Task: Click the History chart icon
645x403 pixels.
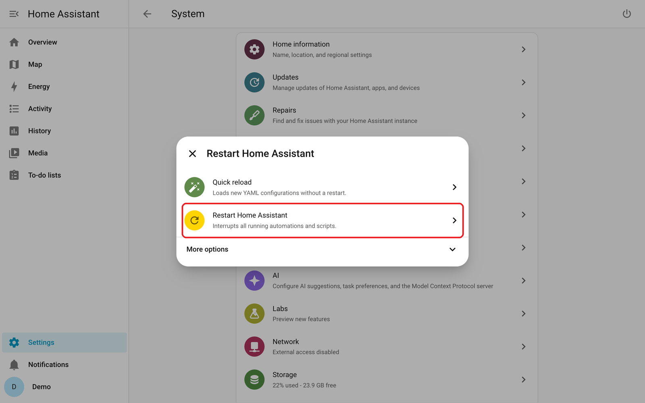Action: (14, 131)
